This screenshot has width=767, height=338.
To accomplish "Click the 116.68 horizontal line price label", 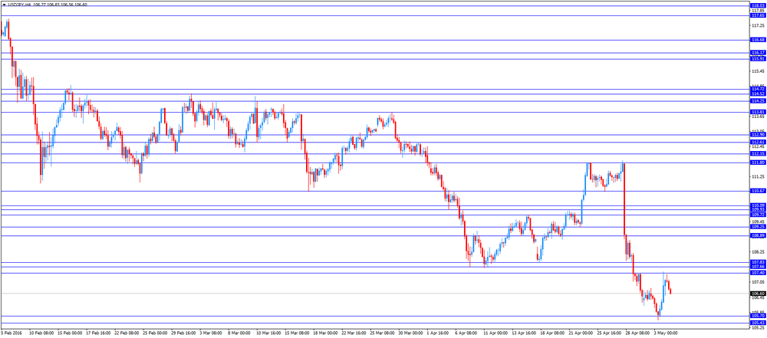I will [x=758, y=40].
